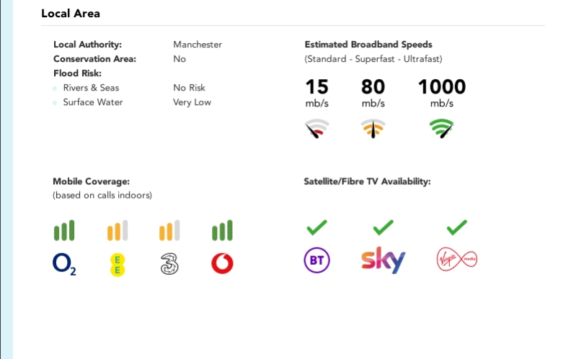Click the BT provider logo

tap(317, 261)
